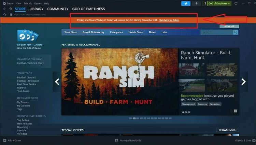Click the padlock icon beside the URL

click(11, 15)
